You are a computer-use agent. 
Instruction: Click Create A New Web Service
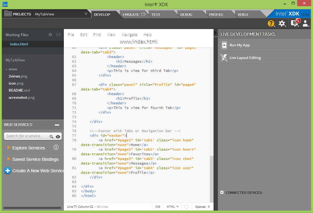pyautogui.click(x=38, y=171)
